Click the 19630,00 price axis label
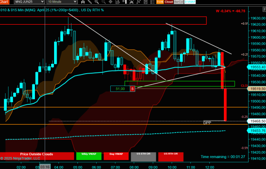266x169 pixels. [x=258, y=18]
